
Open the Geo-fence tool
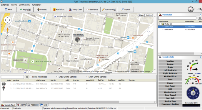92,9
